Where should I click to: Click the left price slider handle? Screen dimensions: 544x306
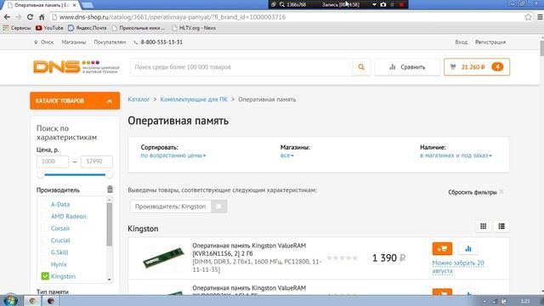pos(41,175)
